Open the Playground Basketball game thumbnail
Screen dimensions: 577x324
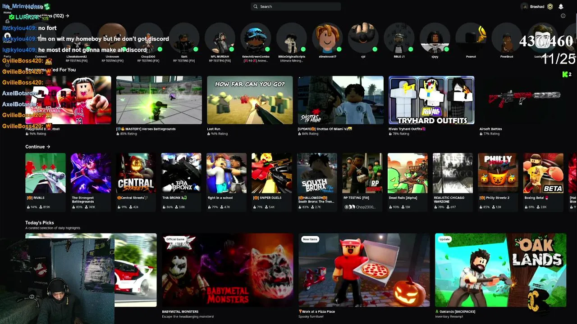[68, 100]
